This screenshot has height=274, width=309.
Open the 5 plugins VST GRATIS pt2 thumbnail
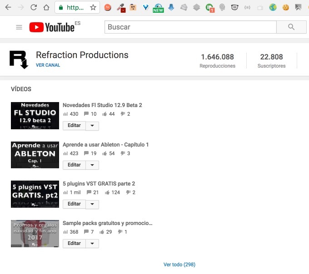(35, 194)
